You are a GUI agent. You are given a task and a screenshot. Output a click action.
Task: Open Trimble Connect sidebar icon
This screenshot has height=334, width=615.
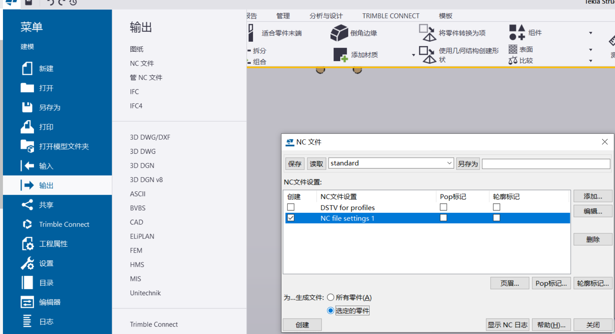[x=27, y=224]
